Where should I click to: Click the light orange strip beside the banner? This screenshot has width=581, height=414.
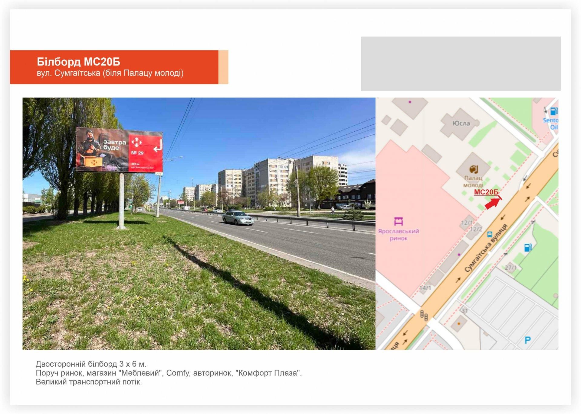[223, 67]
